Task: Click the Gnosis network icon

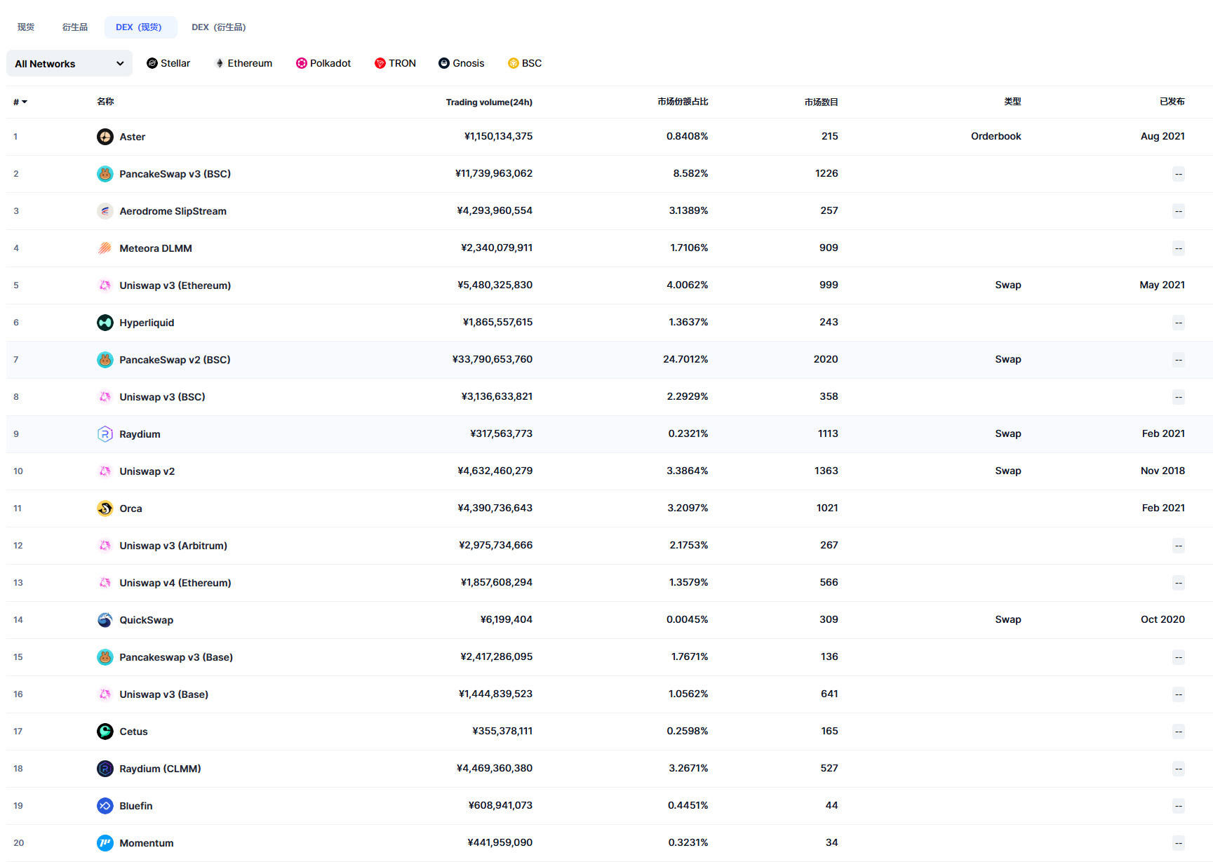Action: [x=444, y=63]
